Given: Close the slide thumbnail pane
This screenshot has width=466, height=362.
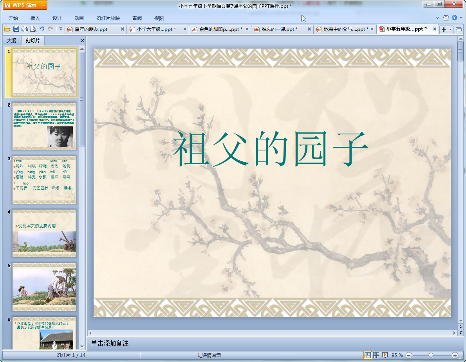Looking at the screenshot, I should click(x=82, y=40).
